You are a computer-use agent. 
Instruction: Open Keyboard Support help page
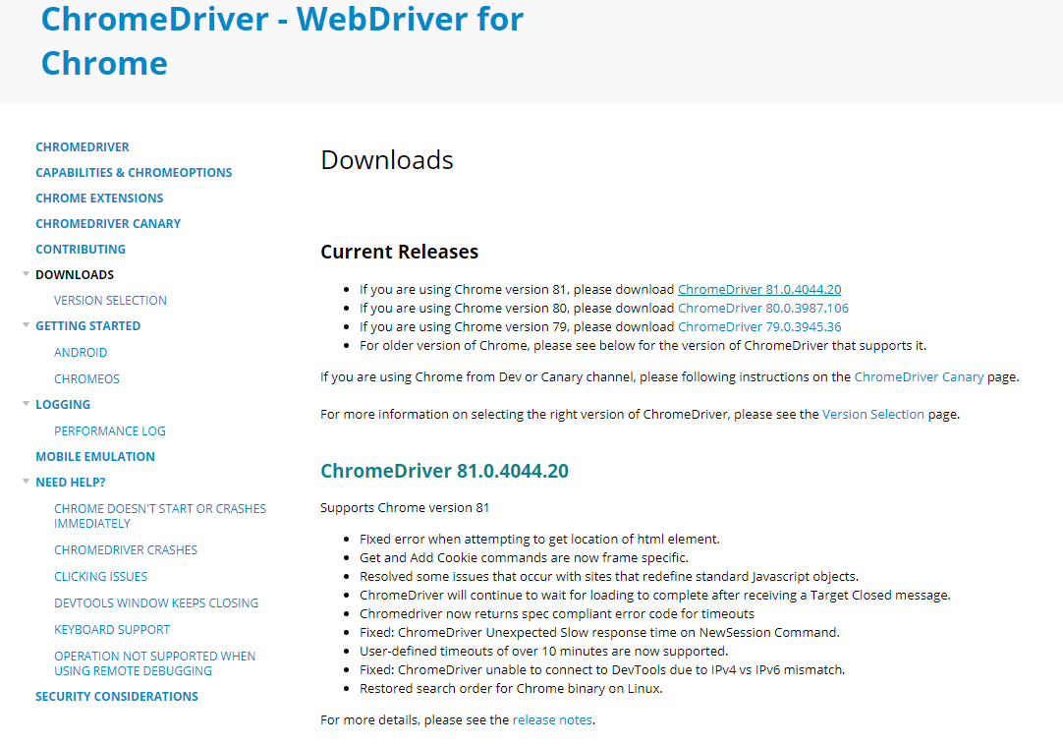point(112,630)
